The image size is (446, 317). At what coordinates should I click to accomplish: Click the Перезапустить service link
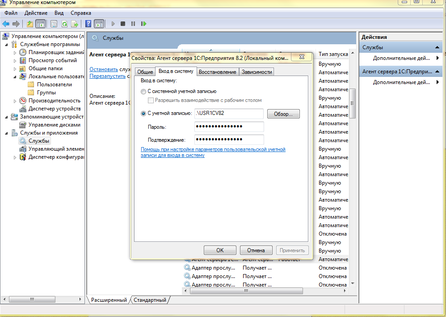tap(108, 76)
